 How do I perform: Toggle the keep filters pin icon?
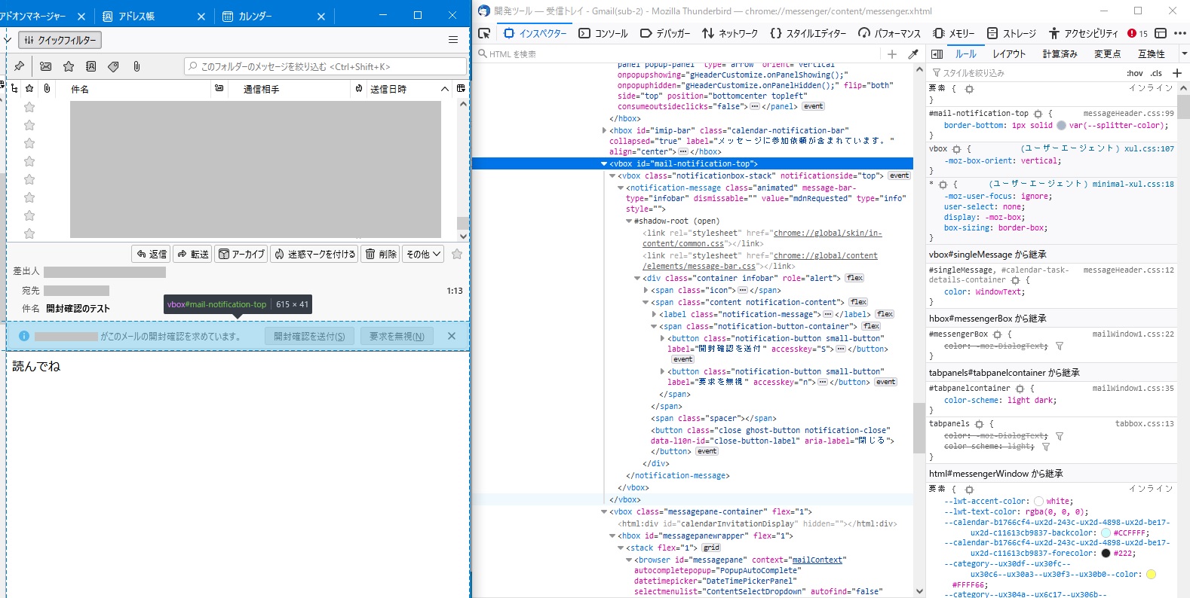tap(20, 66)
